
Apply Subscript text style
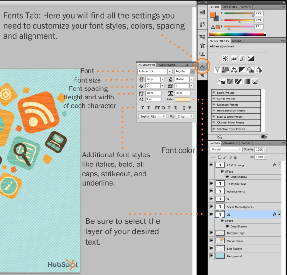pyautogui.click(x=176, y=108)
